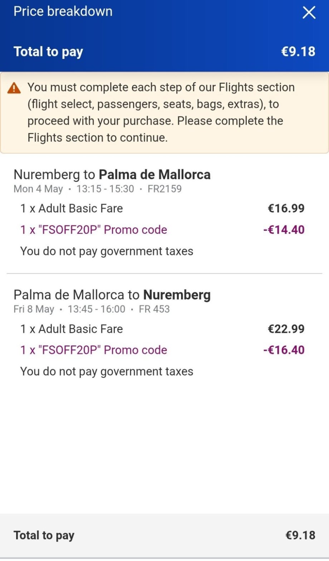
Task: Click the -€16.40 promo discount
Action: 284,350
